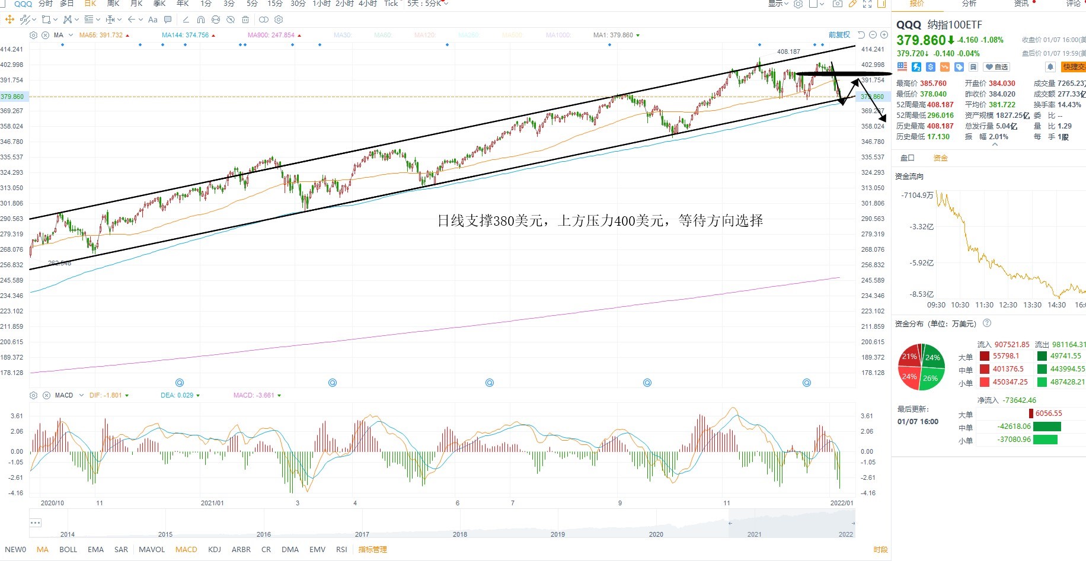
Task: Open MA indicator settings gear
Action: tap(33, 35)
